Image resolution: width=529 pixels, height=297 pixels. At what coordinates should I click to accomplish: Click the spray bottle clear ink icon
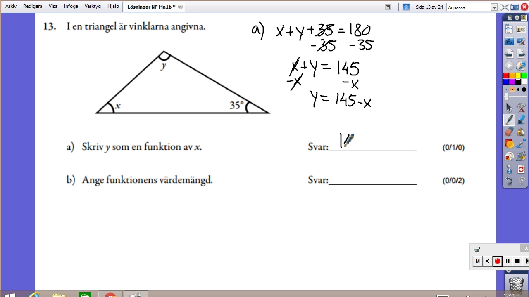point(509,170)
